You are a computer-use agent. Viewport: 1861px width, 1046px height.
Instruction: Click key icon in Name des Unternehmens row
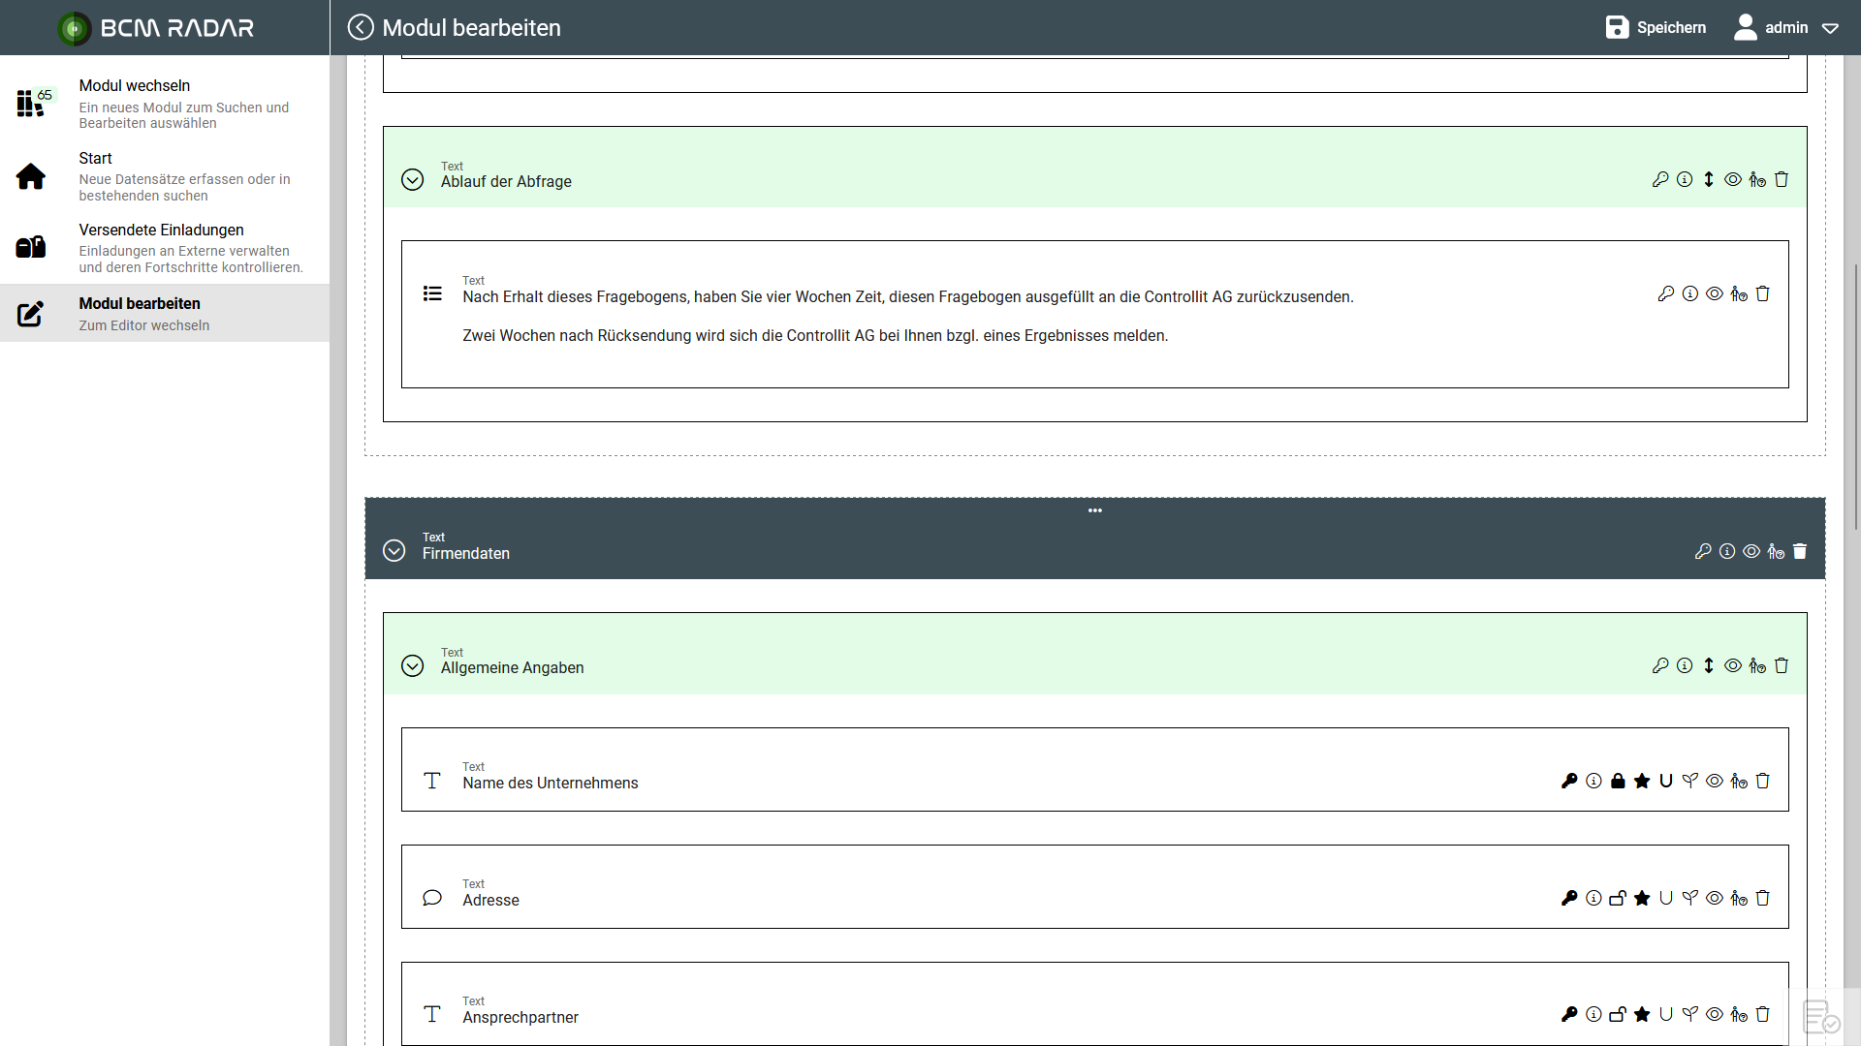click(x=1569, y=781)
